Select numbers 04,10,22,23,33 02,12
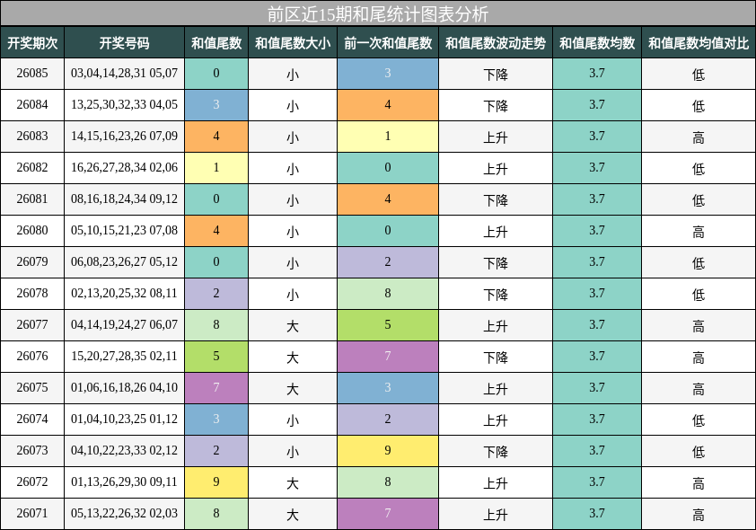The image size is (756, 530). coord(125,450)
